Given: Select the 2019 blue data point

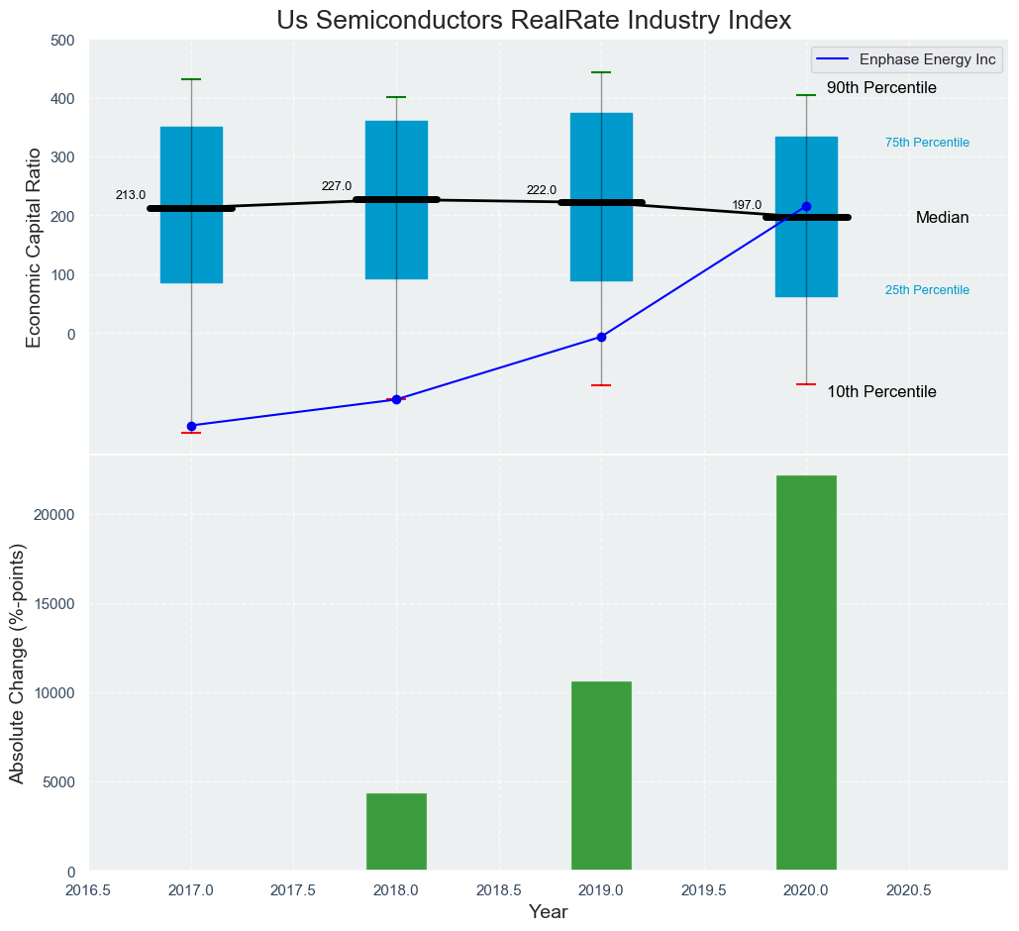Looking at the screenshot, I should (x=601, y=337).
